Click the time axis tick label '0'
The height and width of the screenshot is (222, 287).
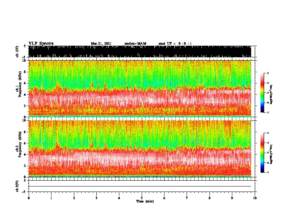[29, 198]
